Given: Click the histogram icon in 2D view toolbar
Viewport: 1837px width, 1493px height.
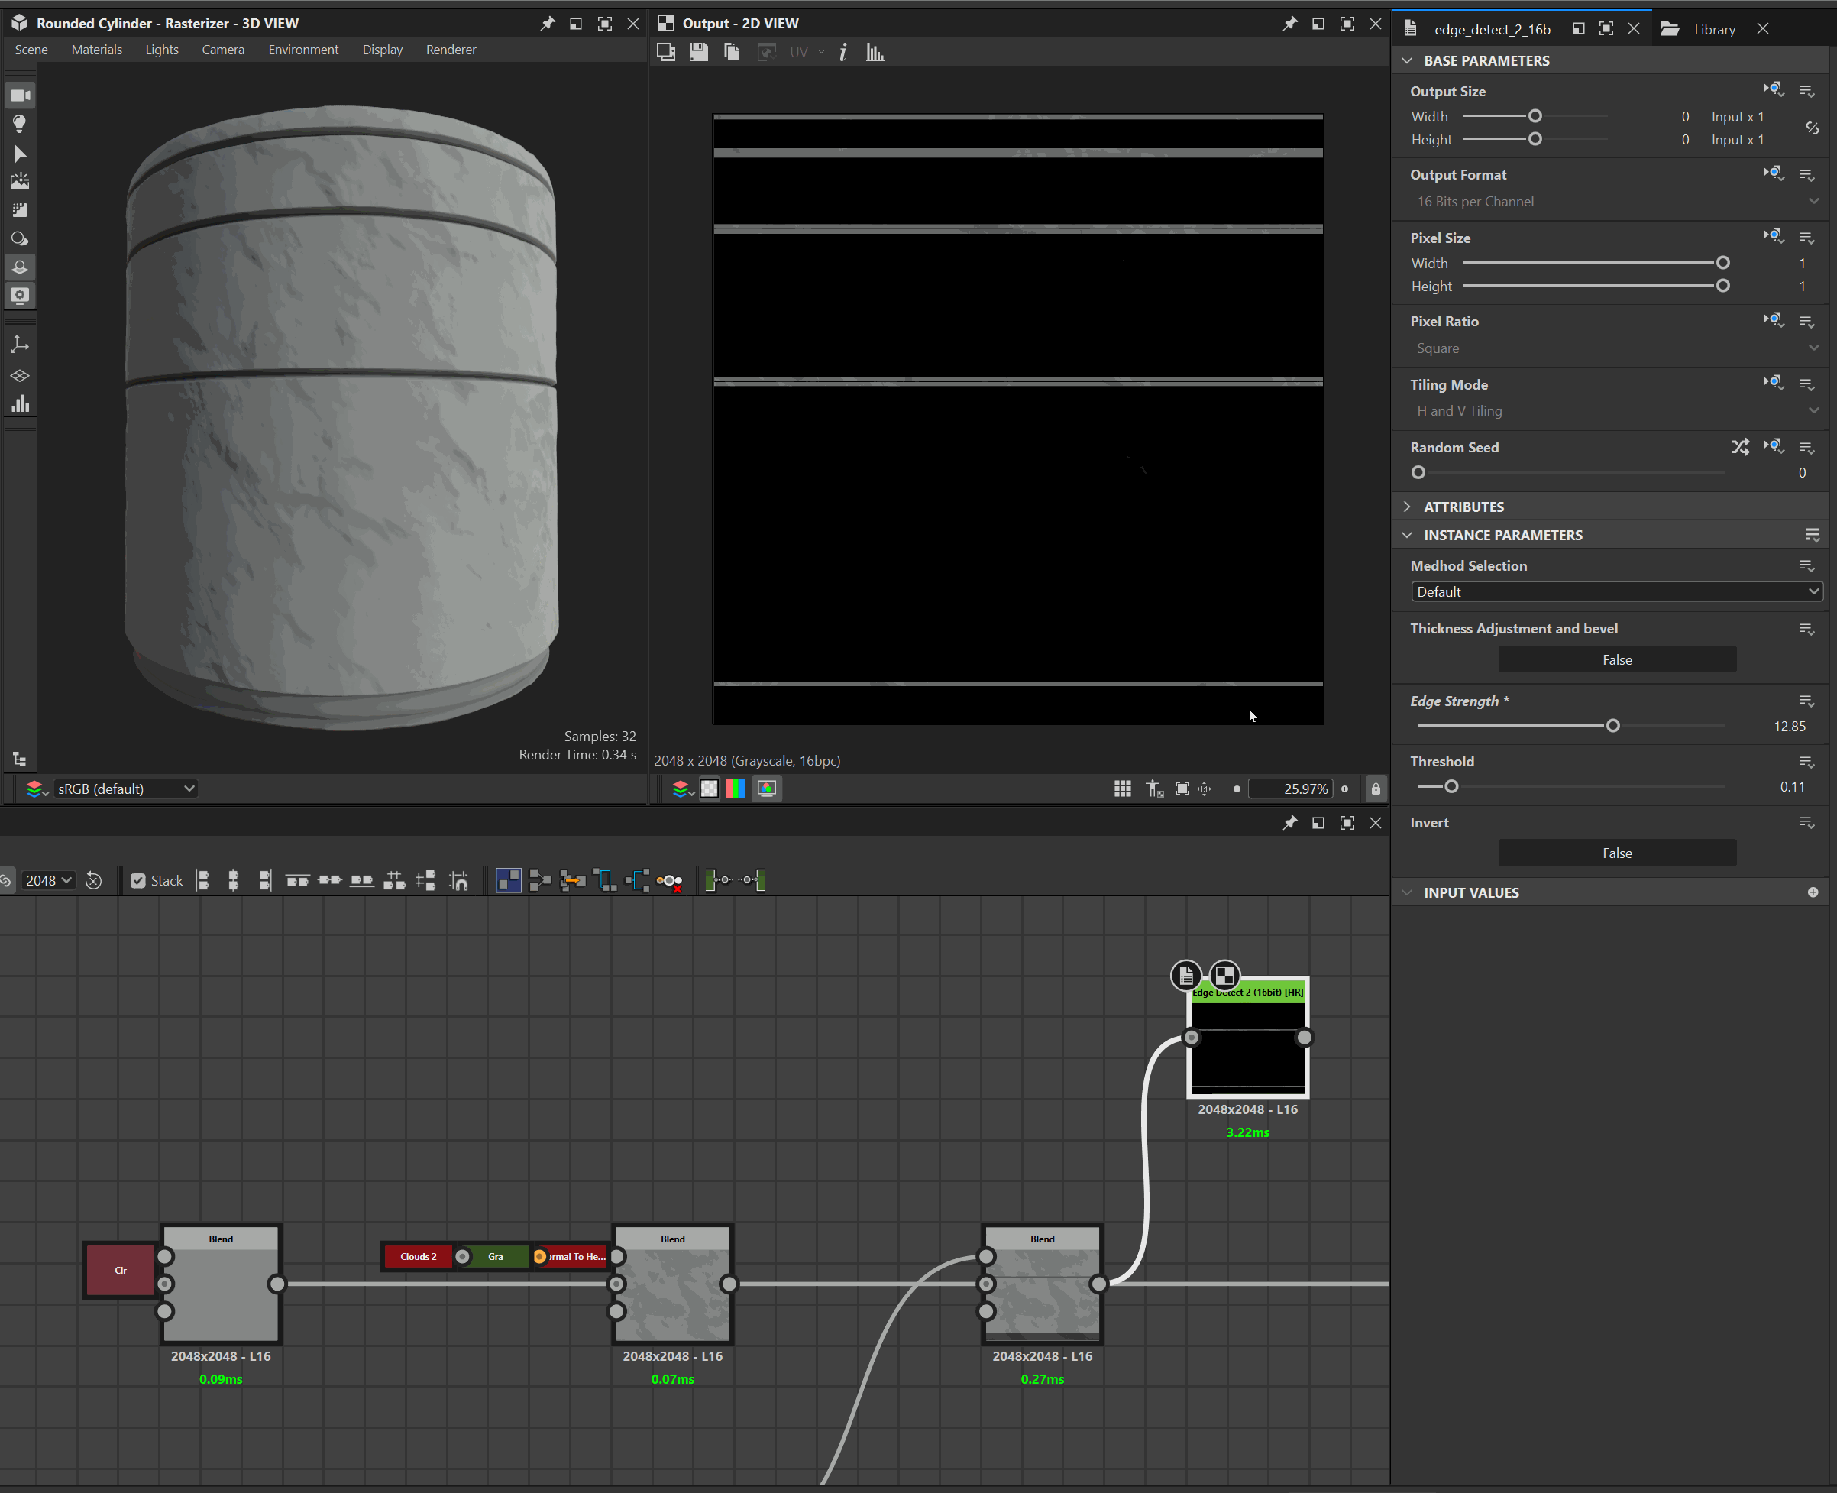Looking at the screenshot, I should pos(875,53).
